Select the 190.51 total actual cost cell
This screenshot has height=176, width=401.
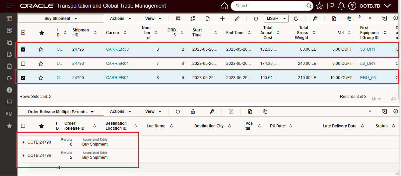269,78
